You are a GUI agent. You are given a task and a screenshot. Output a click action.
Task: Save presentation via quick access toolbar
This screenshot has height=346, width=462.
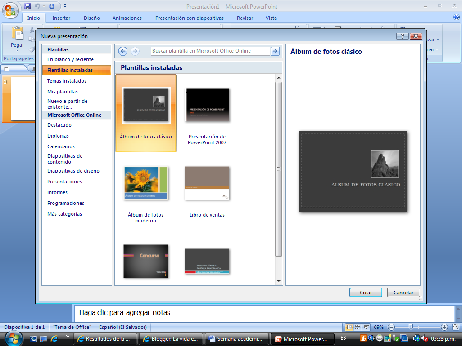click(x=27, y=6)
